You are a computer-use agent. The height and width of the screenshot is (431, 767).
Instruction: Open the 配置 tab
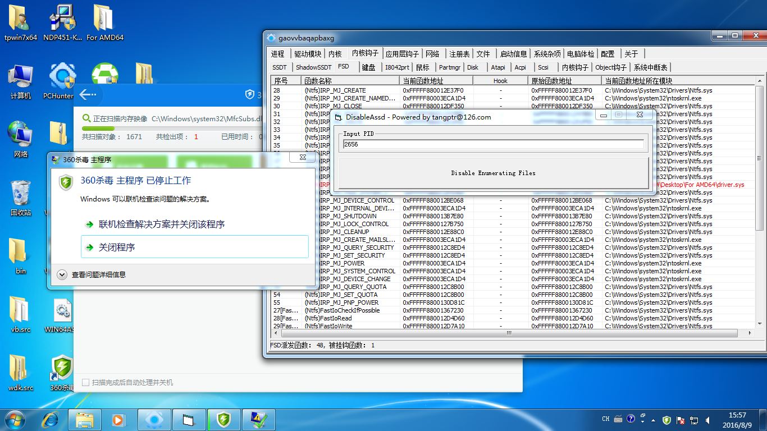click(608, 54)
